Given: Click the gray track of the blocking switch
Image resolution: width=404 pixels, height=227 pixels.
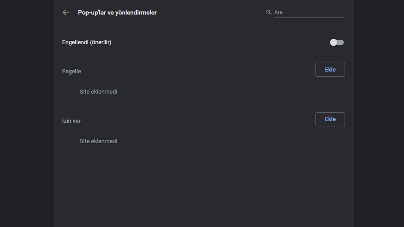Looking at the screenshot, I should click(x=341, y=42).
